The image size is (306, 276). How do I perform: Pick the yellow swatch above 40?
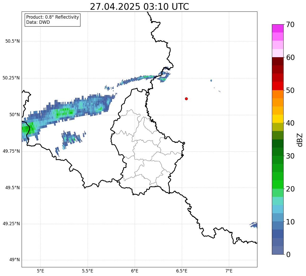tap(277, 119)
